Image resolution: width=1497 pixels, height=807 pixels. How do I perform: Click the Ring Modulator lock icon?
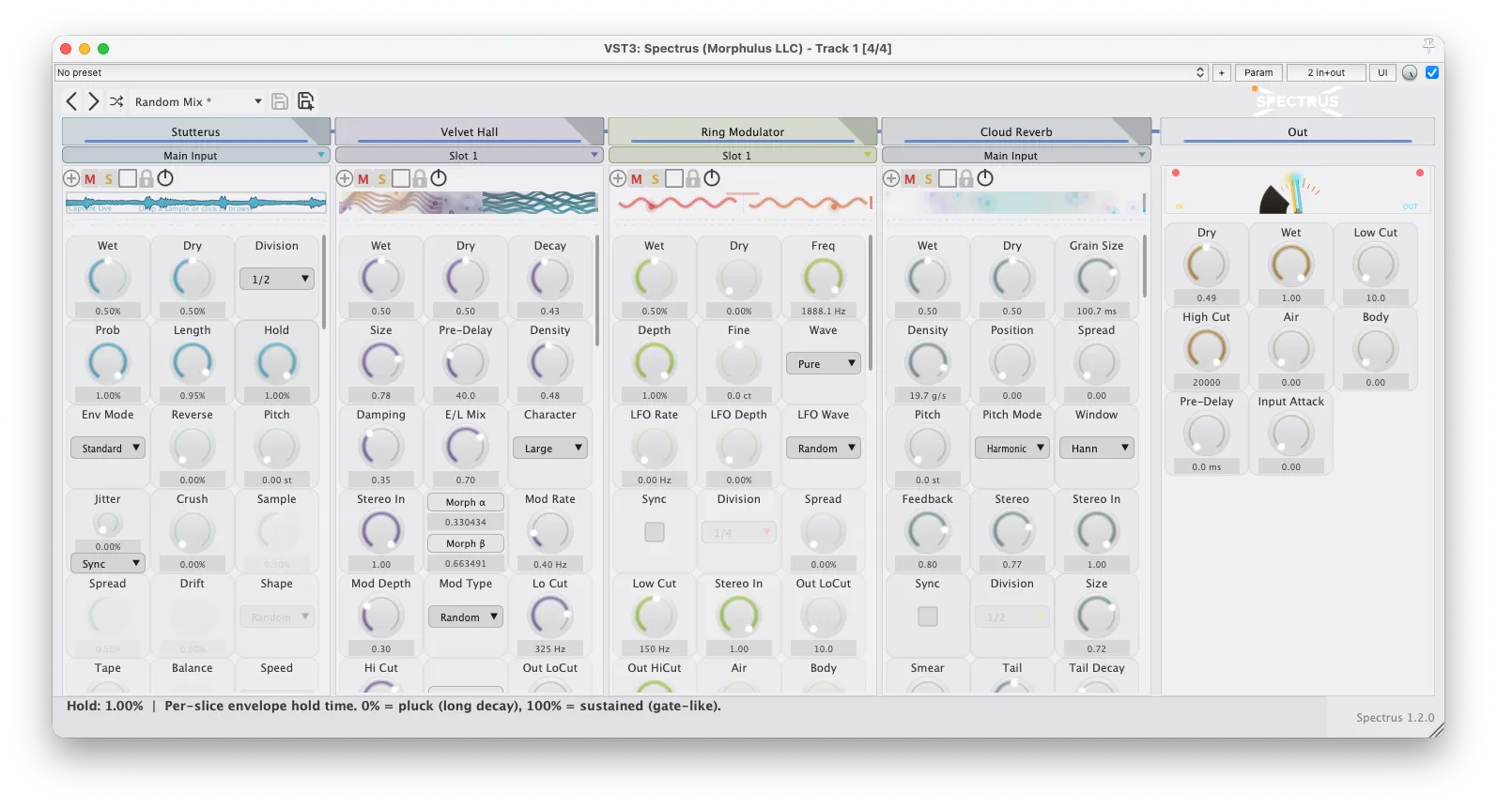click(693, 178)
